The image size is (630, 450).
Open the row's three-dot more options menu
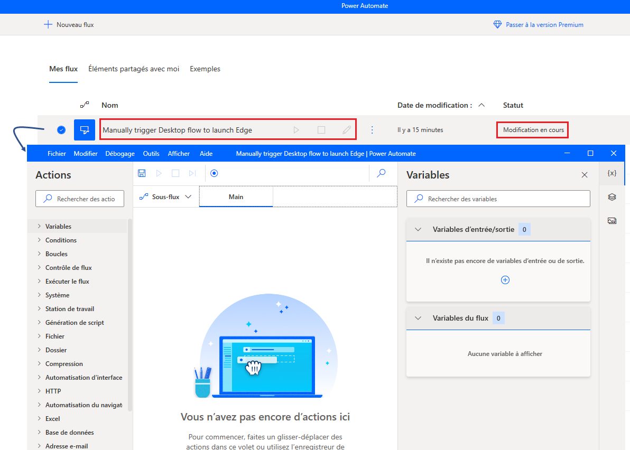coord(372,130)
